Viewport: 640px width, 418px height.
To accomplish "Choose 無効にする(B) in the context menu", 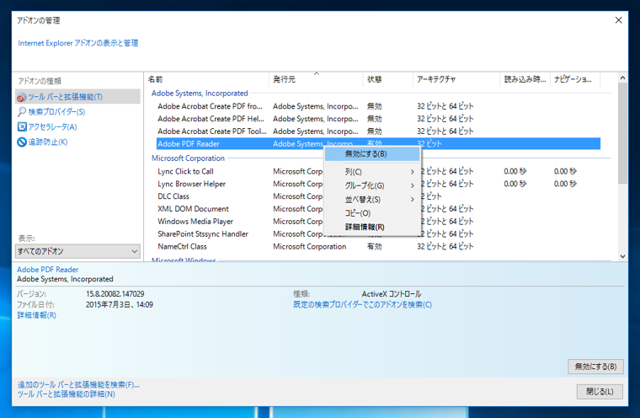I will coord(372,154).
